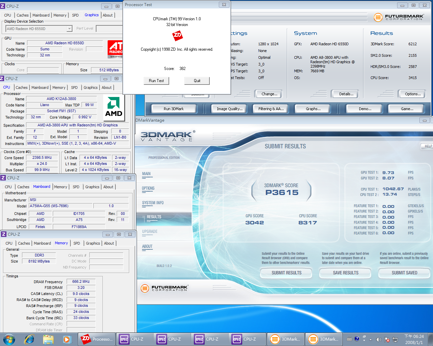
Task: Open Image Quality settings button
Action: click(x=230, y=109)
